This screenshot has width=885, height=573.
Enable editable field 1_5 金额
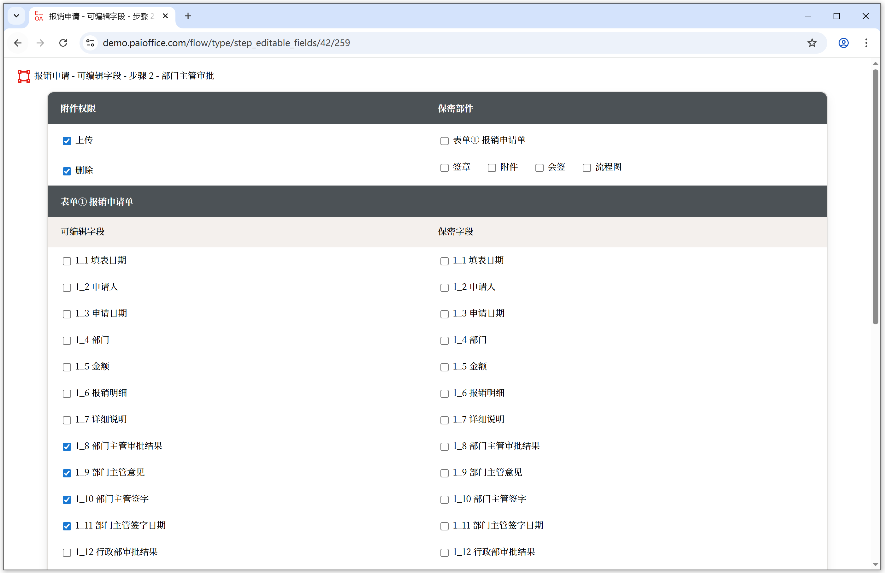tap(67, 367)
